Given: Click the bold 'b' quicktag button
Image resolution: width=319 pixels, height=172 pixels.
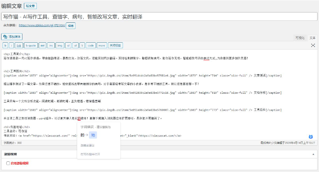Looking at the screenshot, I should (6, 46).
